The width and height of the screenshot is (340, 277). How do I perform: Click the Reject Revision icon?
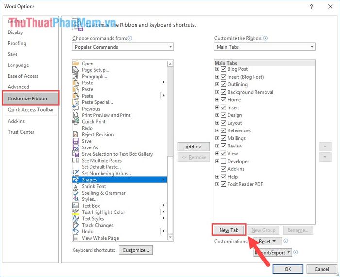click(x=76, y=134)
